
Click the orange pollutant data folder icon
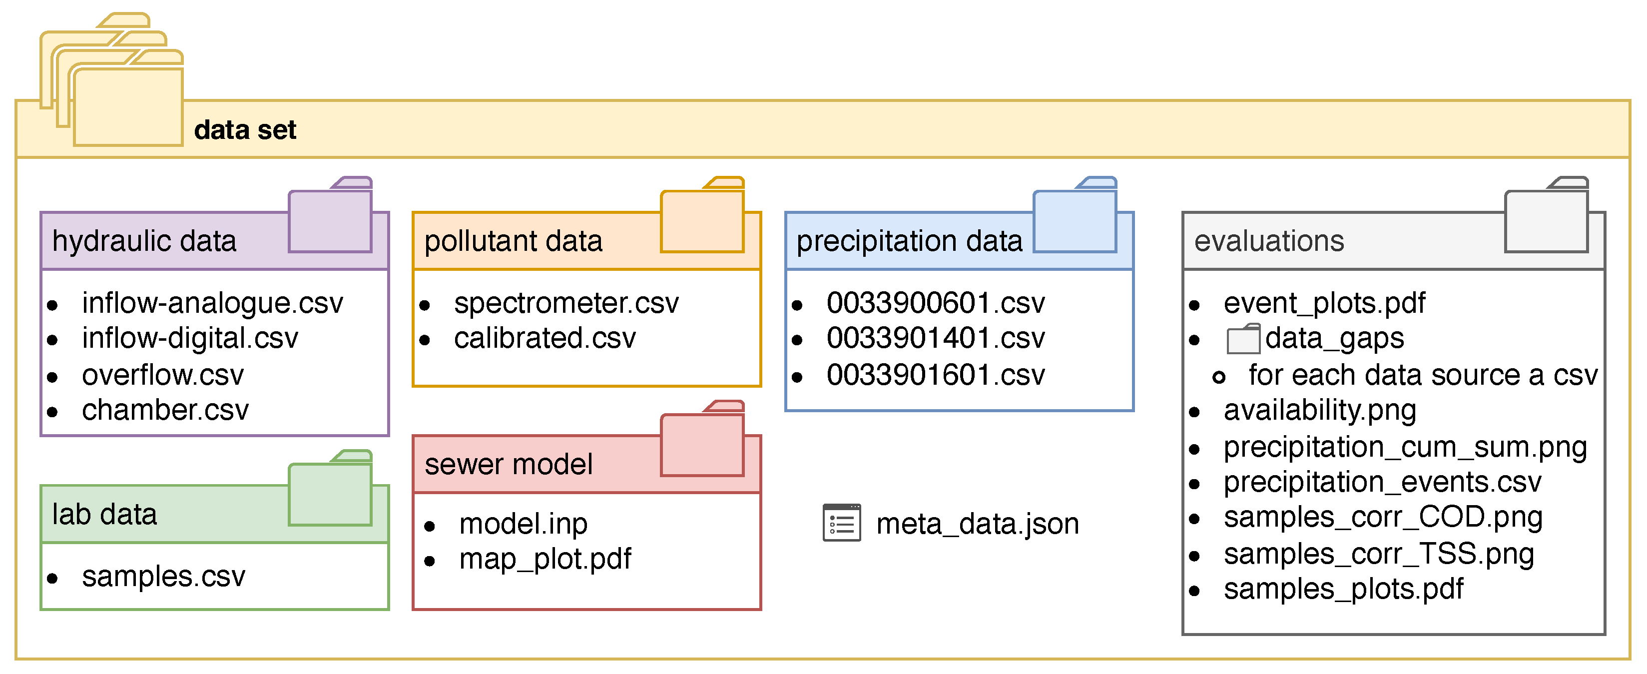pos(702,217)
